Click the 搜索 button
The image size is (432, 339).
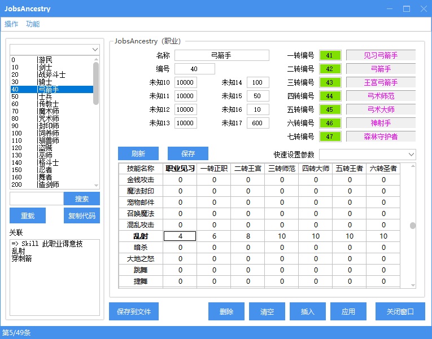(81, 199)
